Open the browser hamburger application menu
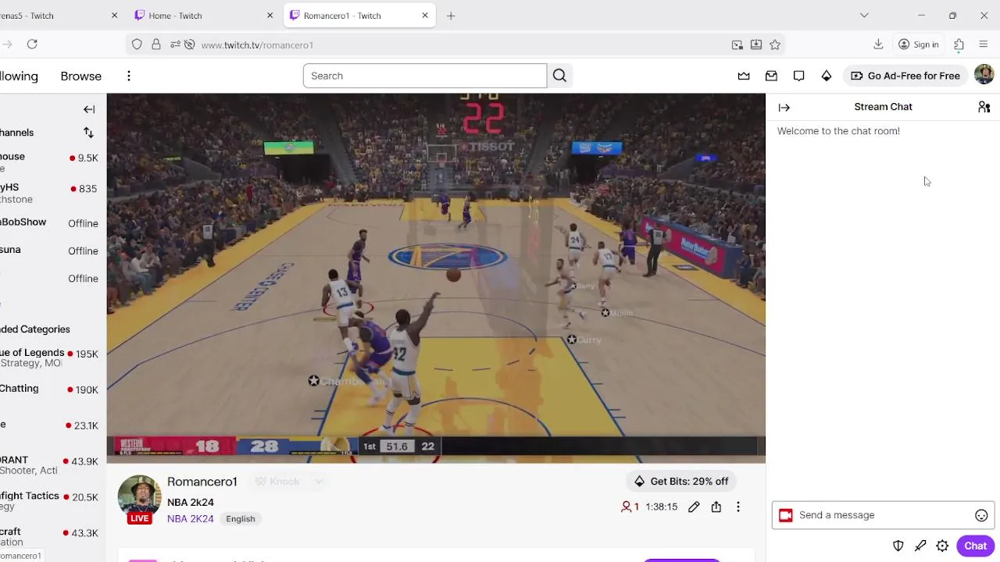 [x=984, y=44]
